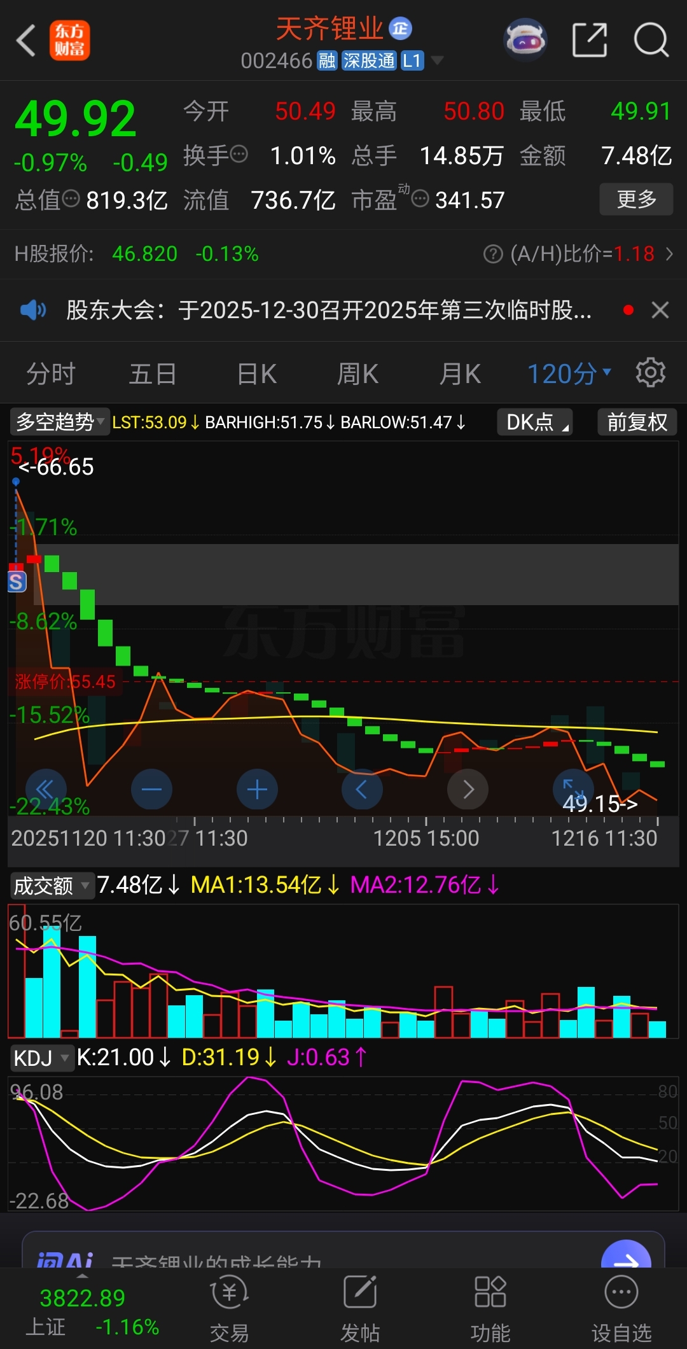Move chart left with arrow button
The image size is (687, 1349).
point(362,789)
